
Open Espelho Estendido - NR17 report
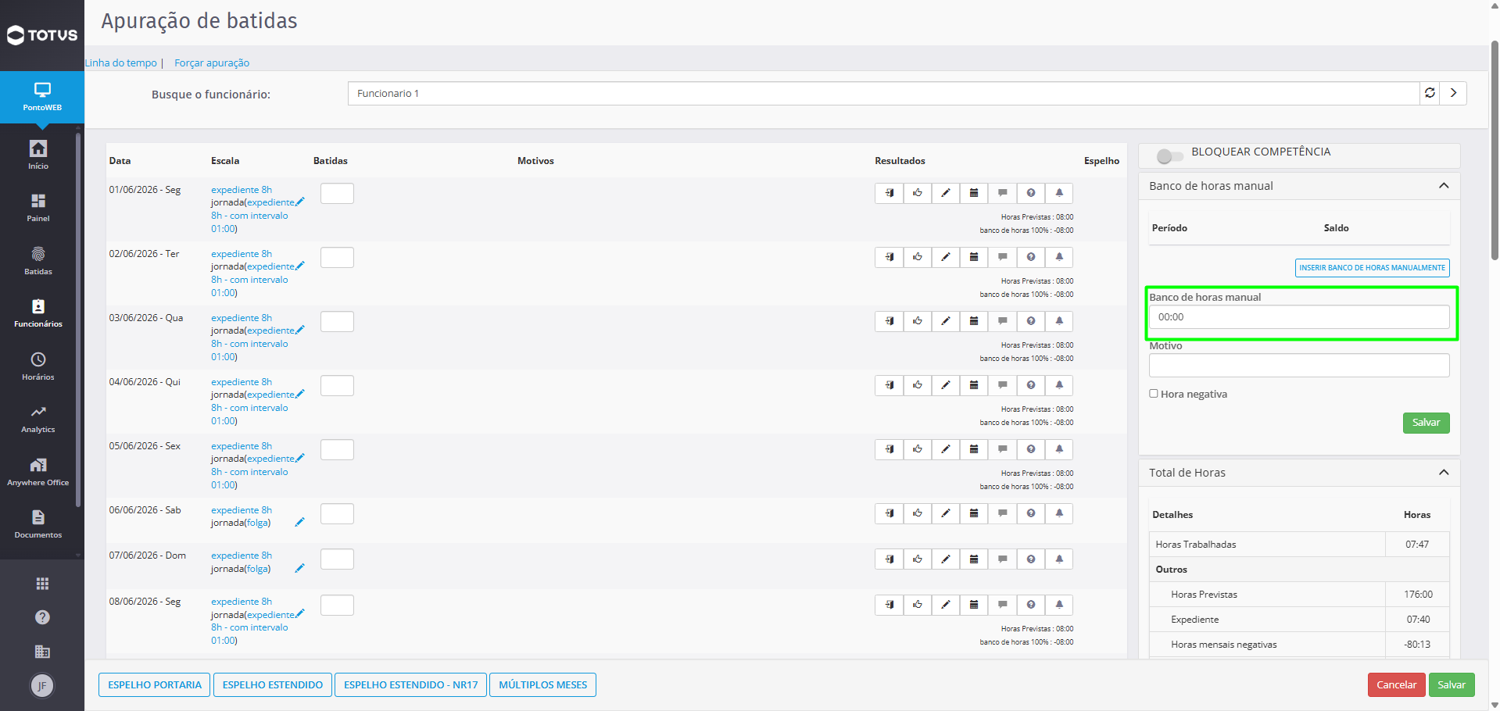pos(411,685)
